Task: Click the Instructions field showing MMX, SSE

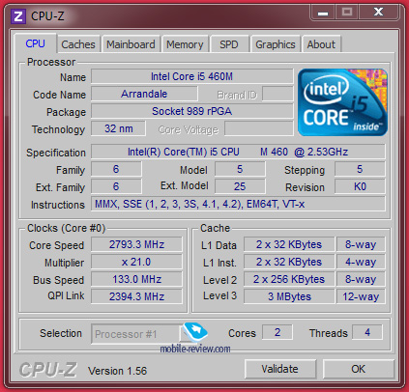Action: 238,204
